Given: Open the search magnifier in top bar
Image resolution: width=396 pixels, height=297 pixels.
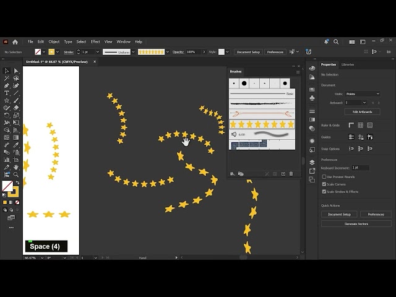Looking at the screenshot, I should pos(336,42).
